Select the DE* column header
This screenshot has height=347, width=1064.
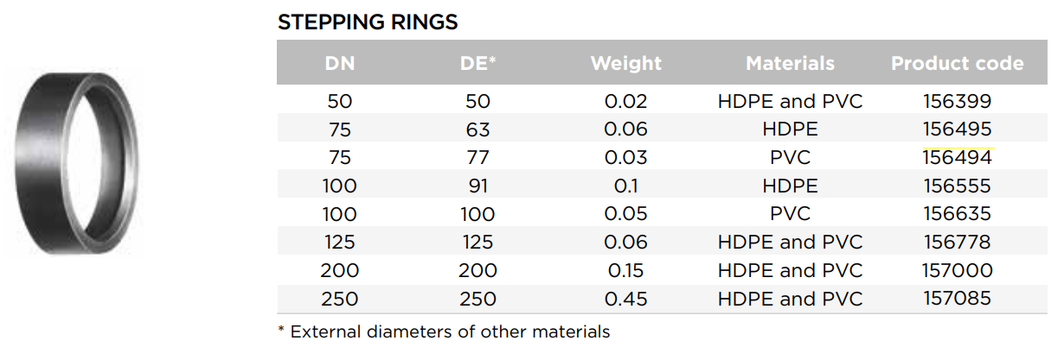478,63
